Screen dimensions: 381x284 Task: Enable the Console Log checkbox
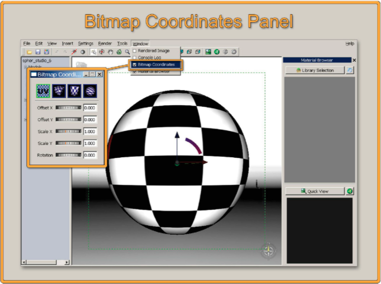pos(135,58)
